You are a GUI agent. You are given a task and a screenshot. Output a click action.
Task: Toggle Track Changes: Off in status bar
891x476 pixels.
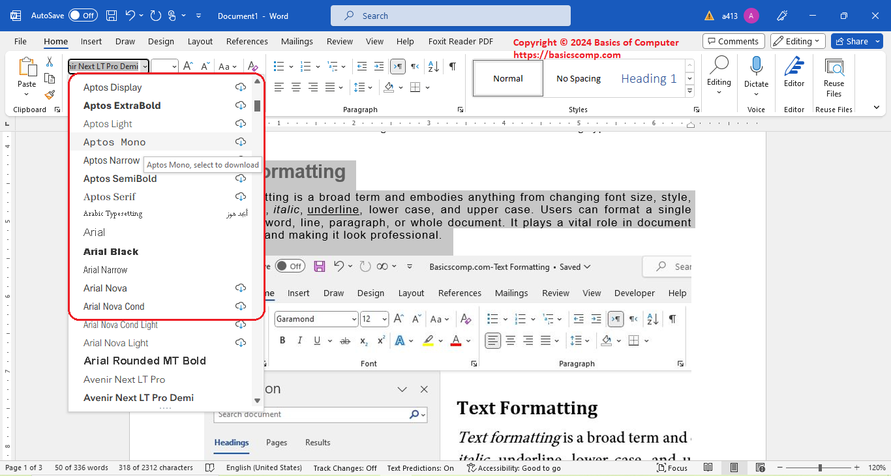tap(345, 468)
